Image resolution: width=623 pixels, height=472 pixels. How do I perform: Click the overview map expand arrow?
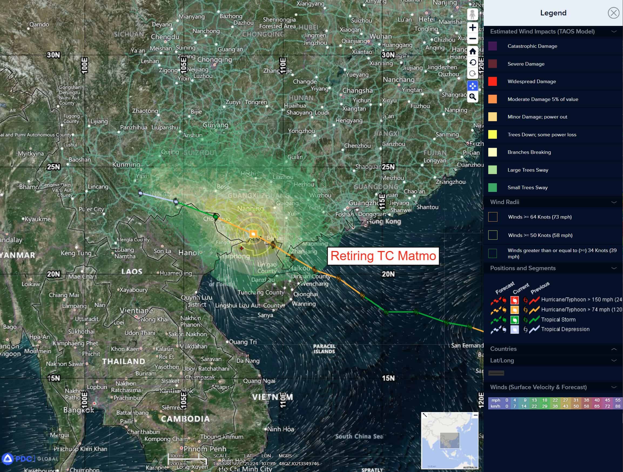[x=425, y=415]
